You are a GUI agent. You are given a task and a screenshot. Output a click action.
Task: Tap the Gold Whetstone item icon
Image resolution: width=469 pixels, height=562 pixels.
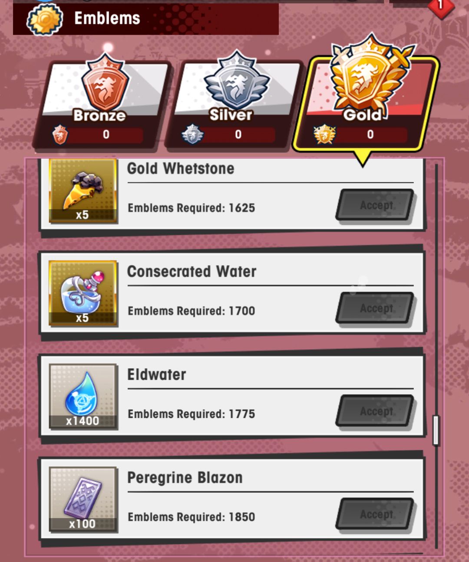tap(83, 191)
